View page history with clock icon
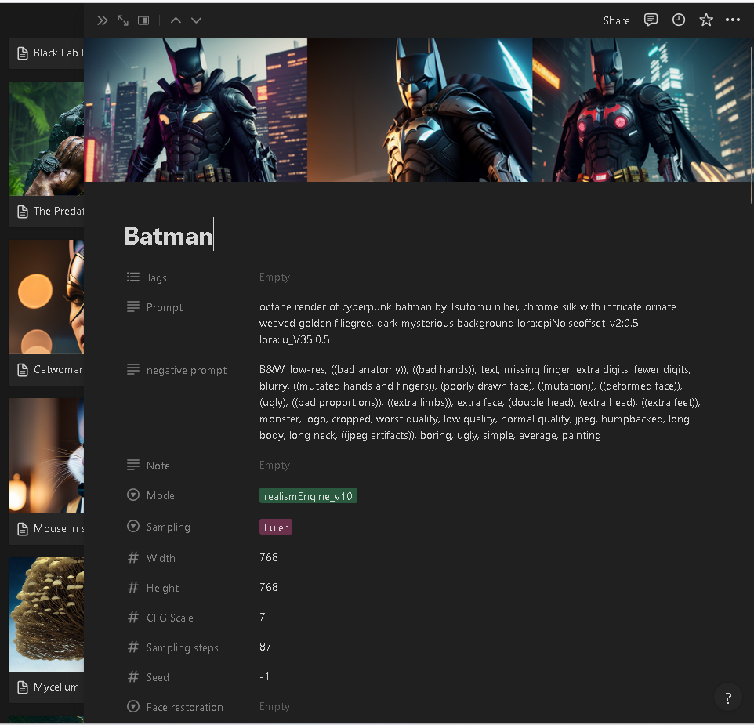The width and height of the screenshot is (754, 725). (679, 20)
